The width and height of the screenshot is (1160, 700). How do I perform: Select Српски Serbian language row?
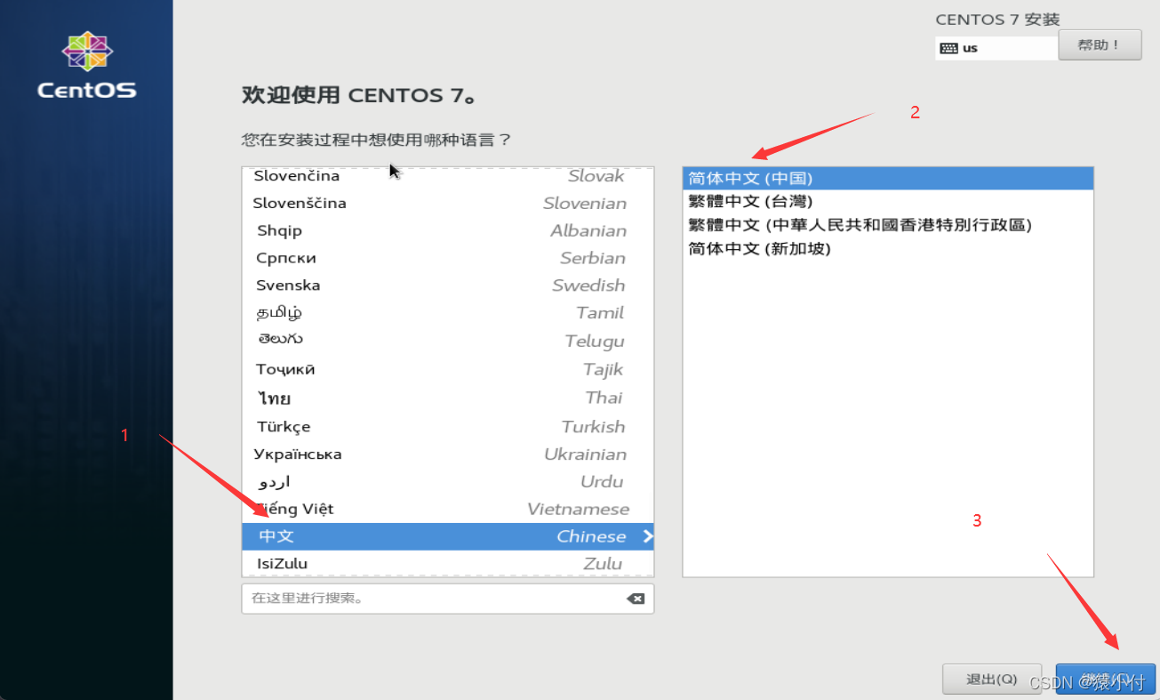coord(448,258)
